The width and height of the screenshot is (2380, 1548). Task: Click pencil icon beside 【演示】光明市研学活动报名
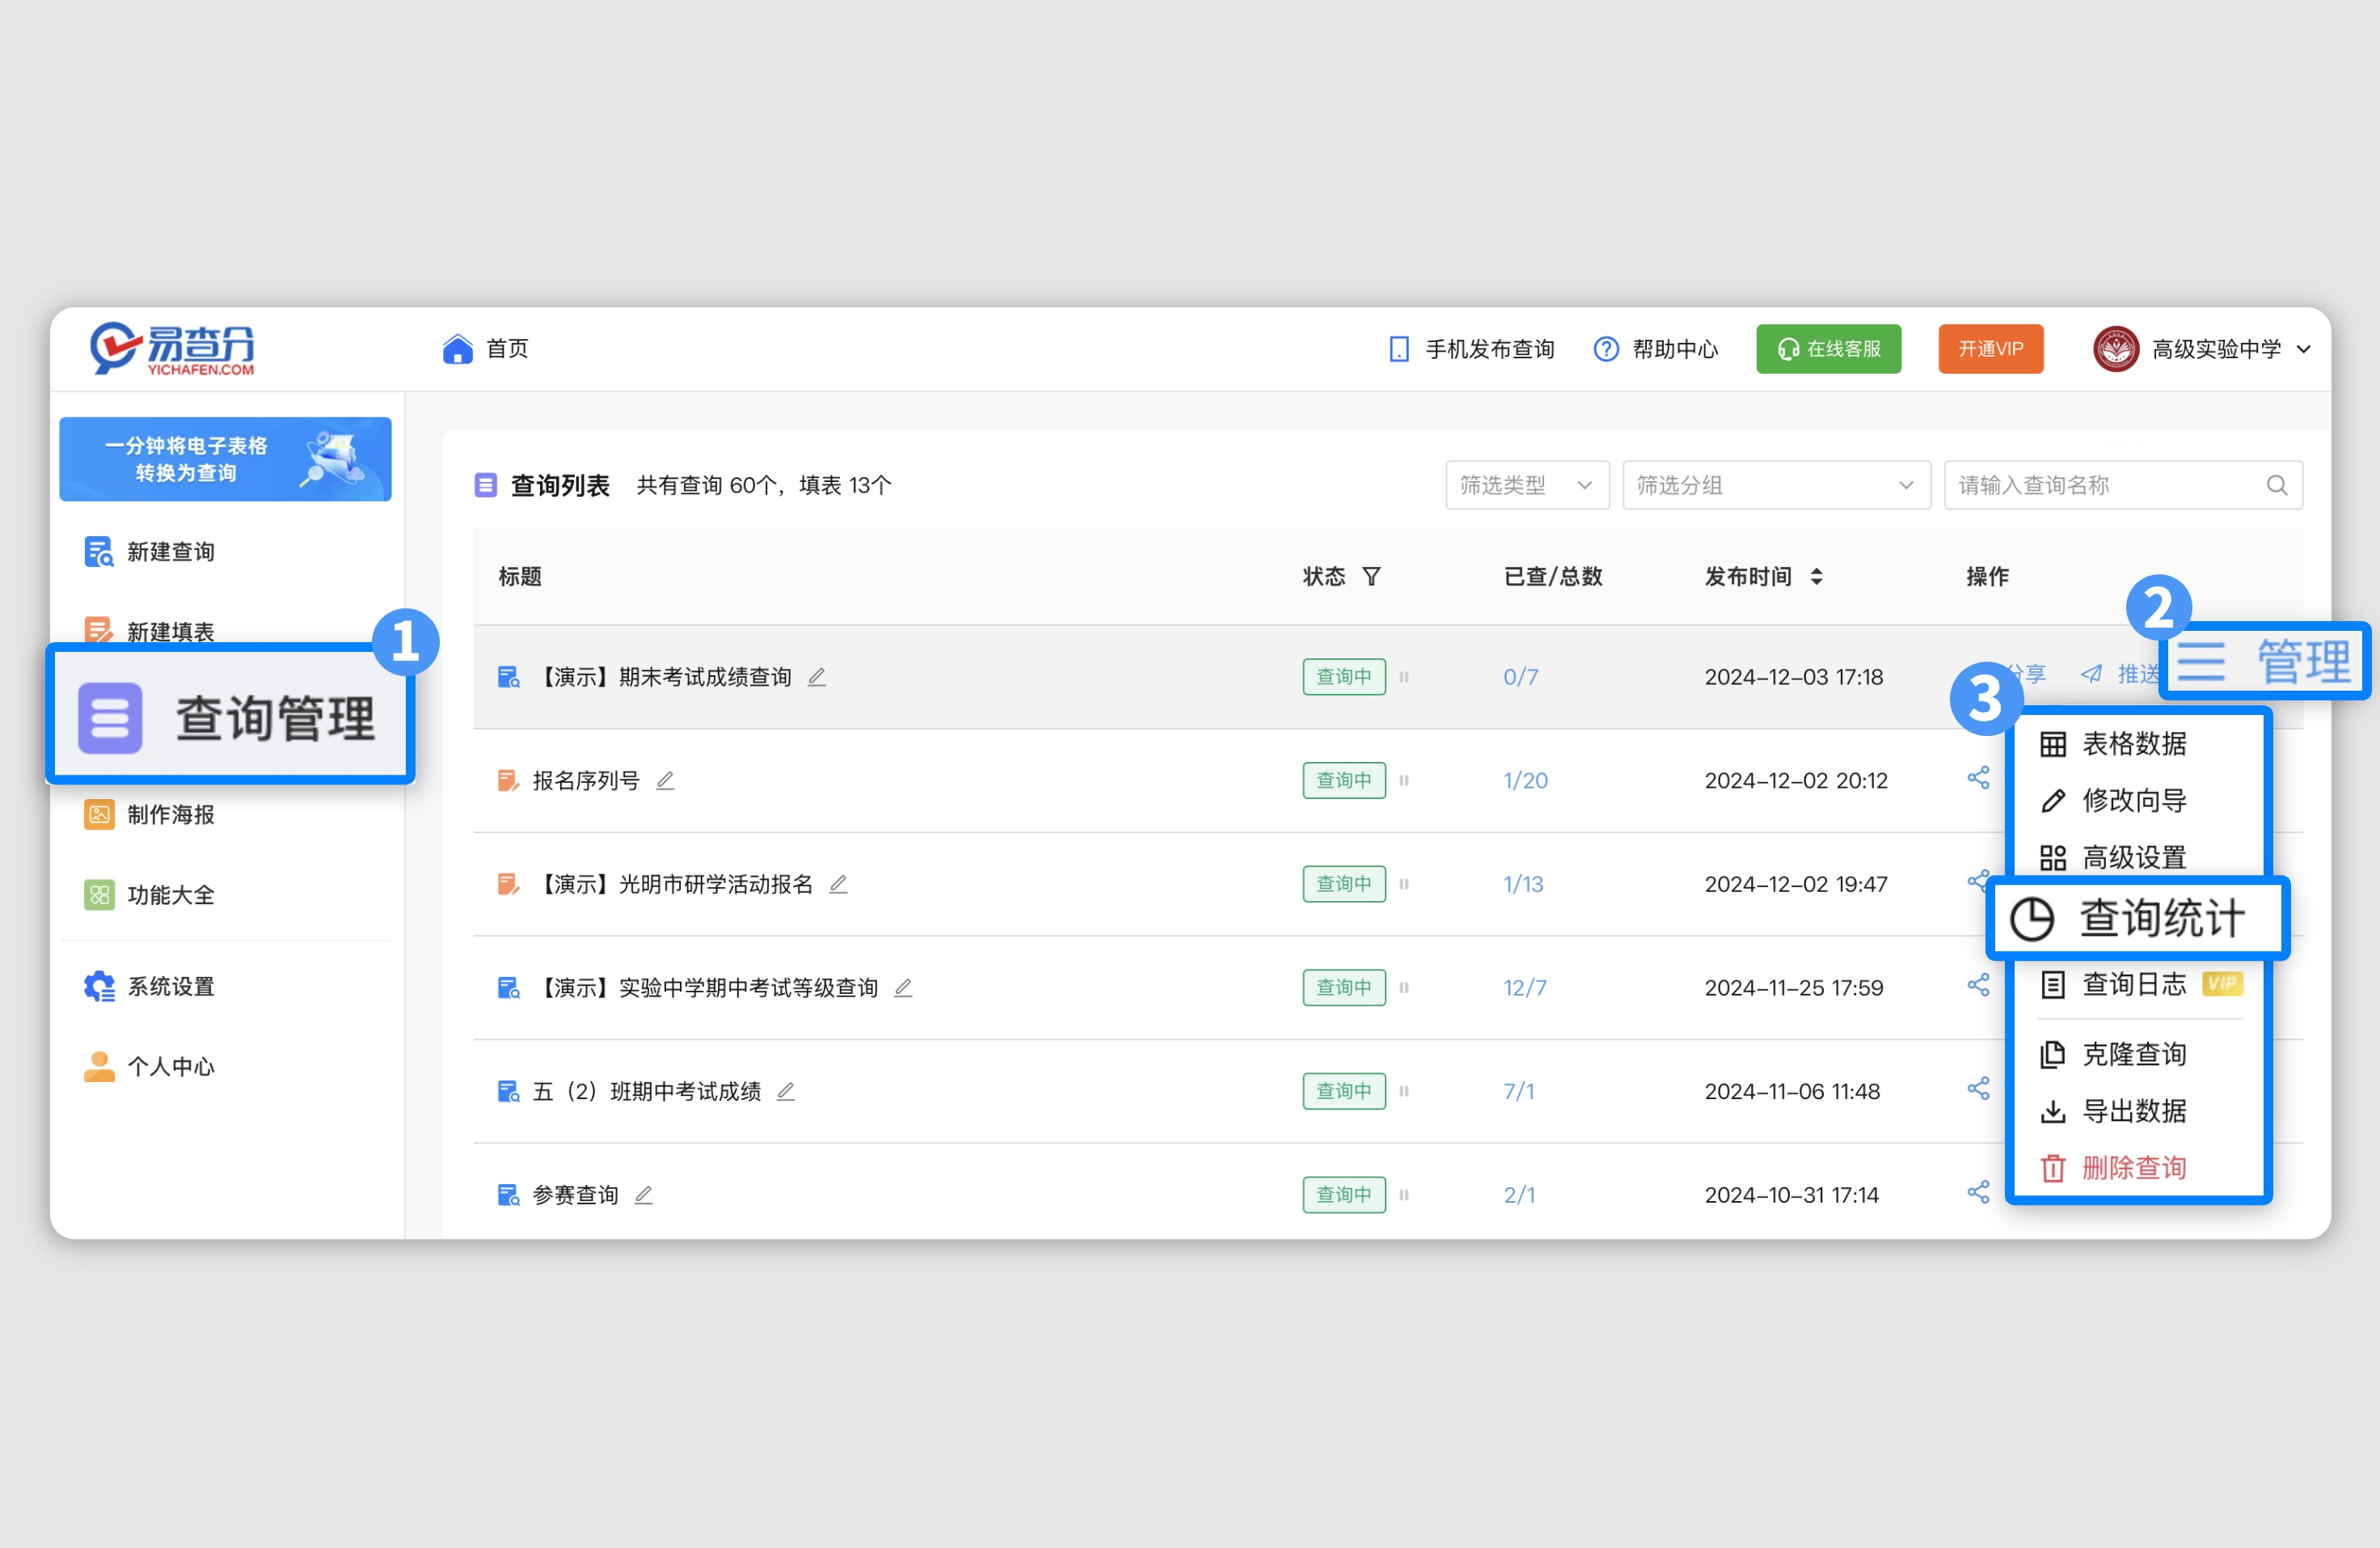tap(838, 885)
